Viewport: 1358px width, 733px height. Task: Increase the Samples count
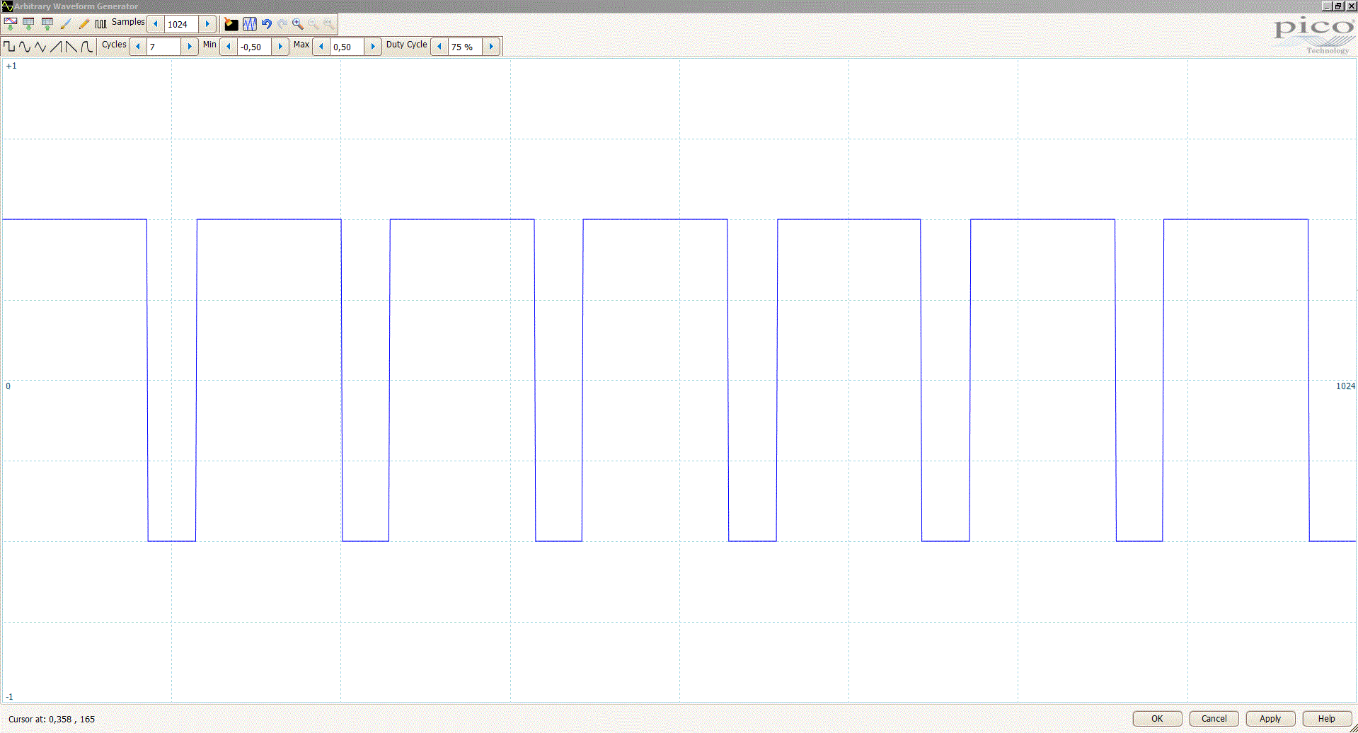point(207,24)
